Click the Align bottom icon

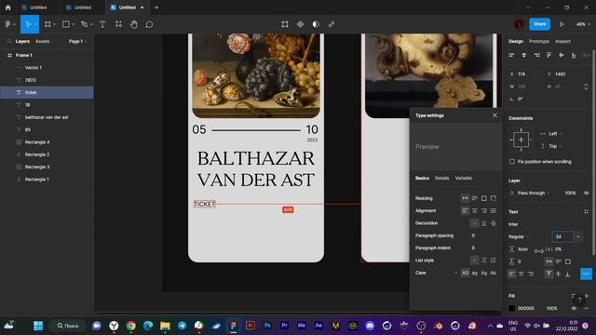tap(574, 55)
